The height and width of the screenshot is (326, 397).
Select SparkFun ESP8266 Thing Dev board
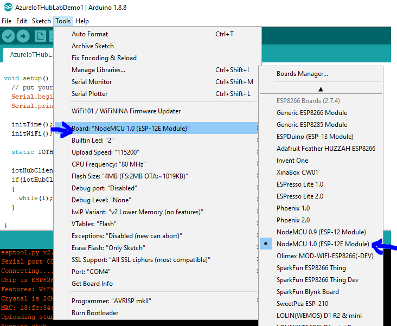[x=321, y=279]
